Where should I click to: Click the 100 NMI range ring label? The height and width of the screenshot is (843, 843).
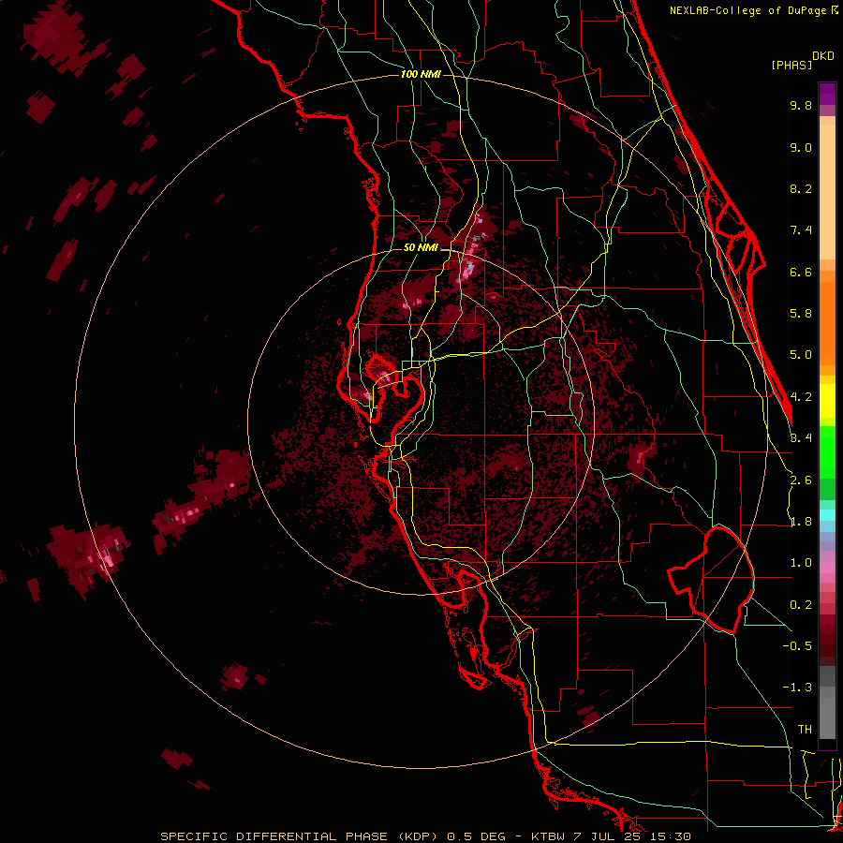point(421,74)
